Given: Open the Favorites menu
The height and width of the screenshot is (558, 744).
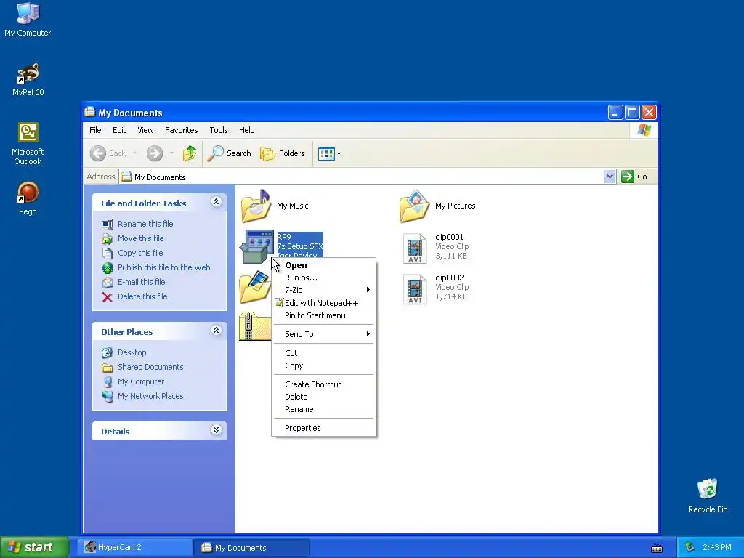Looking at the screenshot, I should (x=181, y=130).
